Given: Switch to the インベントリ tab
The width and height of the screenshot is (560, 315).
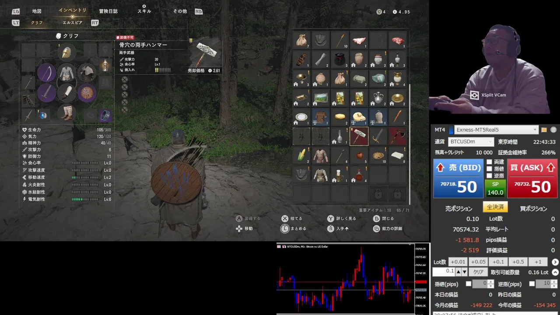Looking at the screenshot, I should click(73, 10).
